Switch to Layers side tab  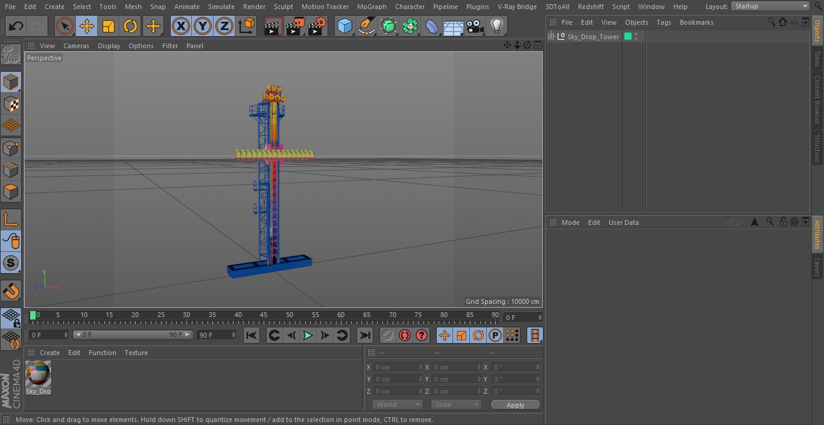(x=817, y=267)
